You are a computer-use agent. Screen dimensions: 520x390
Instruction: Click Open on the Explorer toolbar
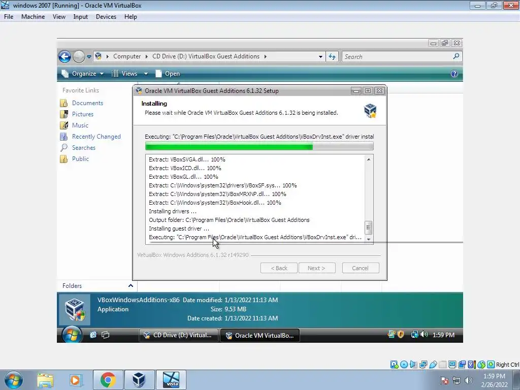(x=168, y=74)
